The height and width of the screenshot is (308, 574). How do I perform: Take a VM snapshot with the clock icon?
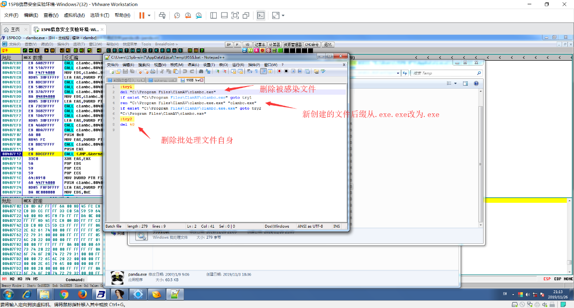(177, 15)
